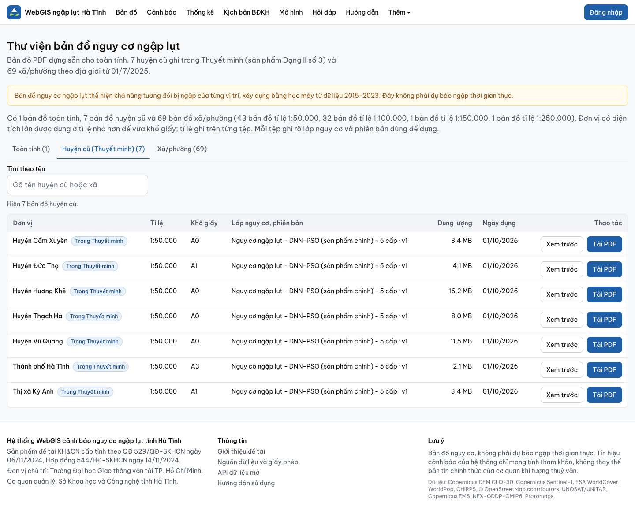Click the A3 paper size cell
Image resolution: width=635 pixels, height=514 pixels.
click(195, 366)
